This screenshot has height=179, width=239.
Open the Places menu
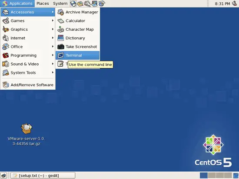pyautogui.click(x=43, y=3)
